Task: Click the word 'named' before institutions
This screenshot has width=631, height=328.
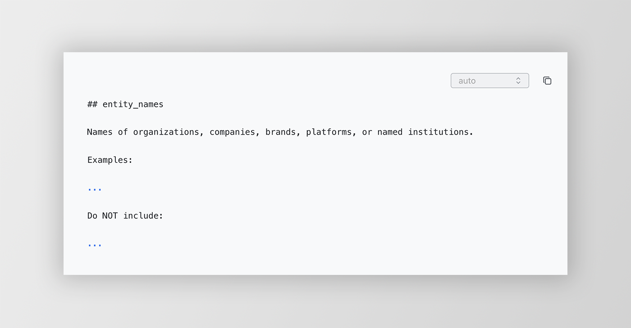Action: (x=390, y=132)
